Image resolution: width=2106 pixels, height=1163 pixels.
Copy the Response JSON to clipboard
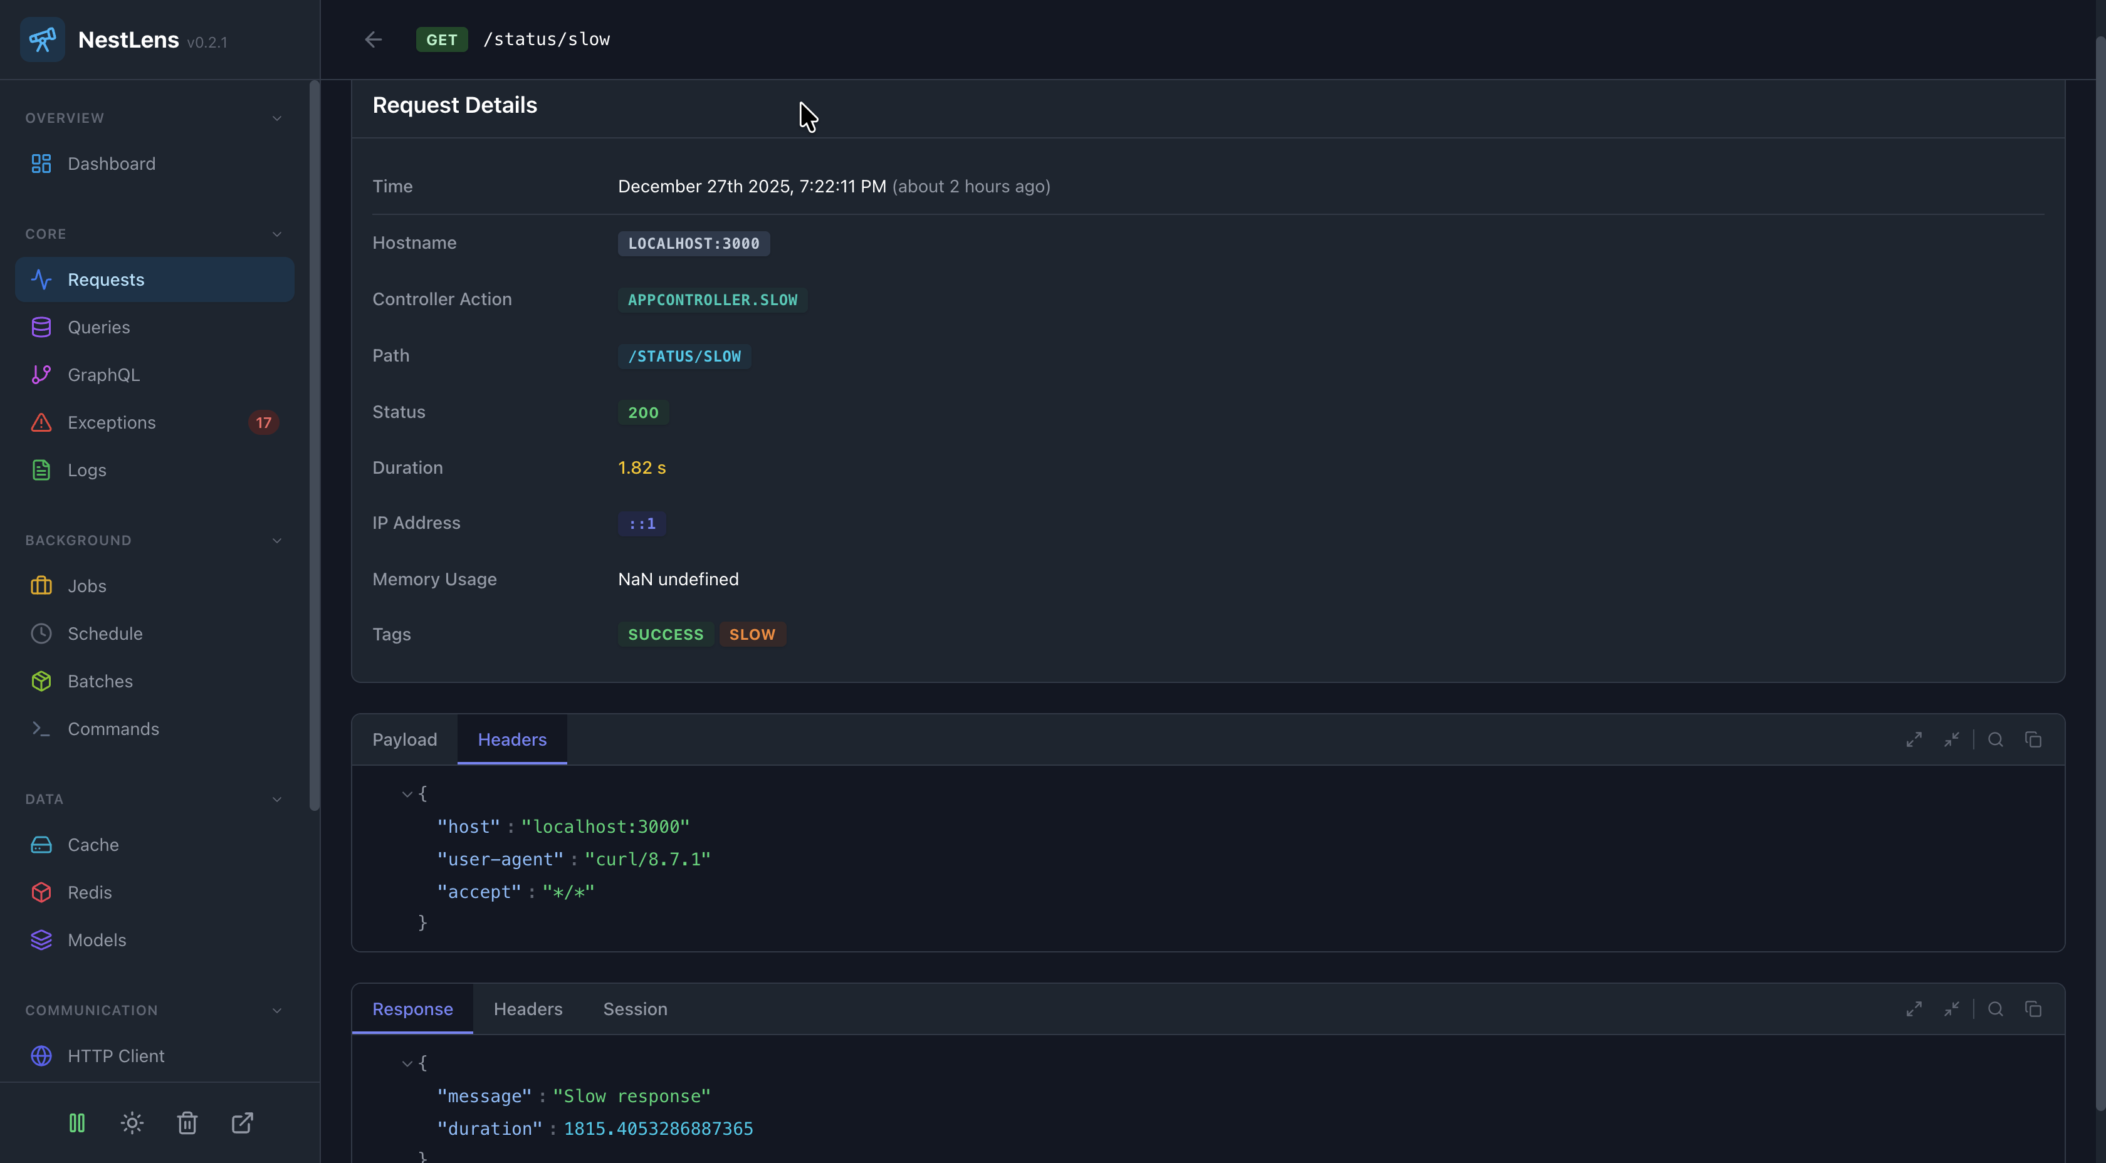tap(2033, 1009)
